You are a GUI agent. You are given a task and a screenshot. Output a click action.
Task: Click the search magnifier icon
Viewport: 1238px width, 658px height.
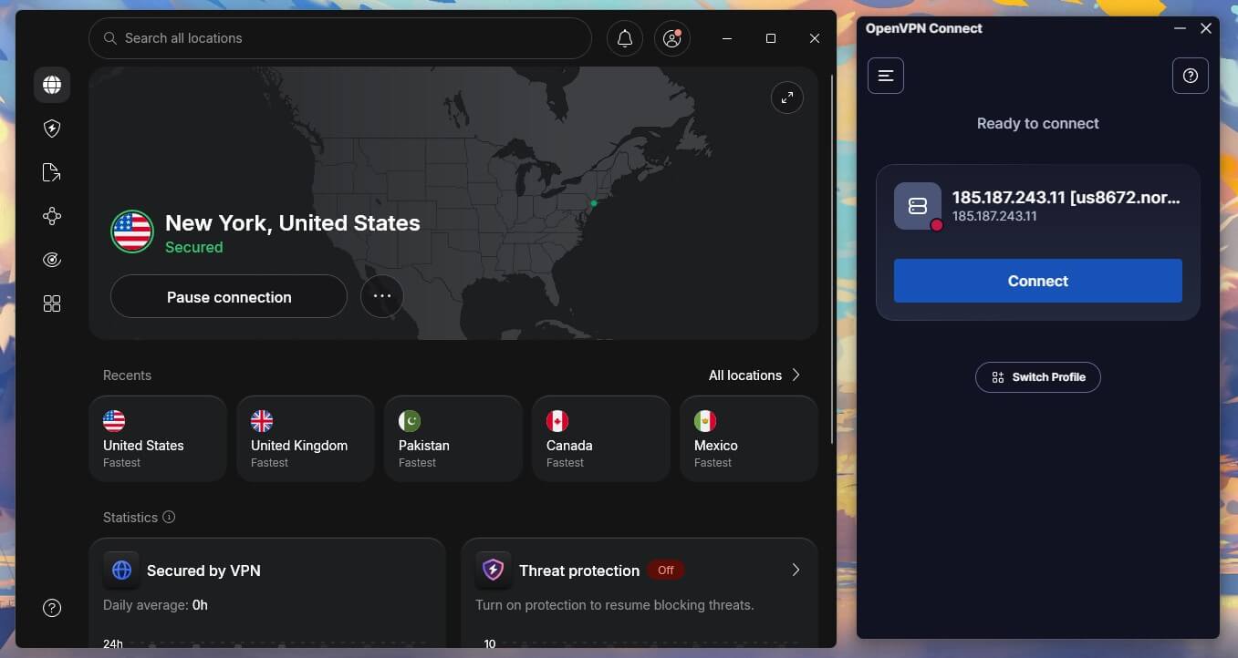click(x=110, y=38)
